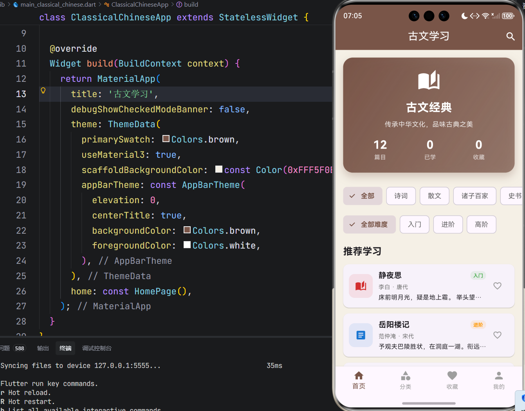
Task: Click the orange 进阶 tag on 岳阳楼记
Action: [x=478, y=325]
